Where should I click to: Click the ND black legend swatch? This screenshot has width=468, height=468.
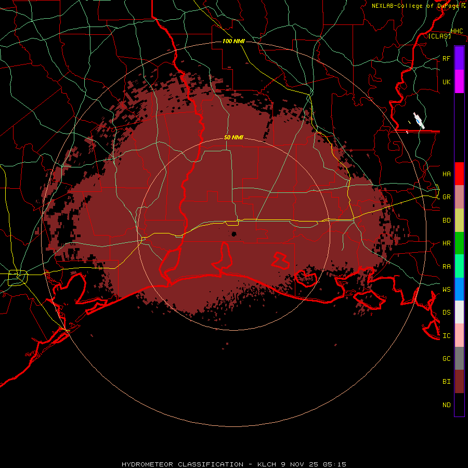459,405
